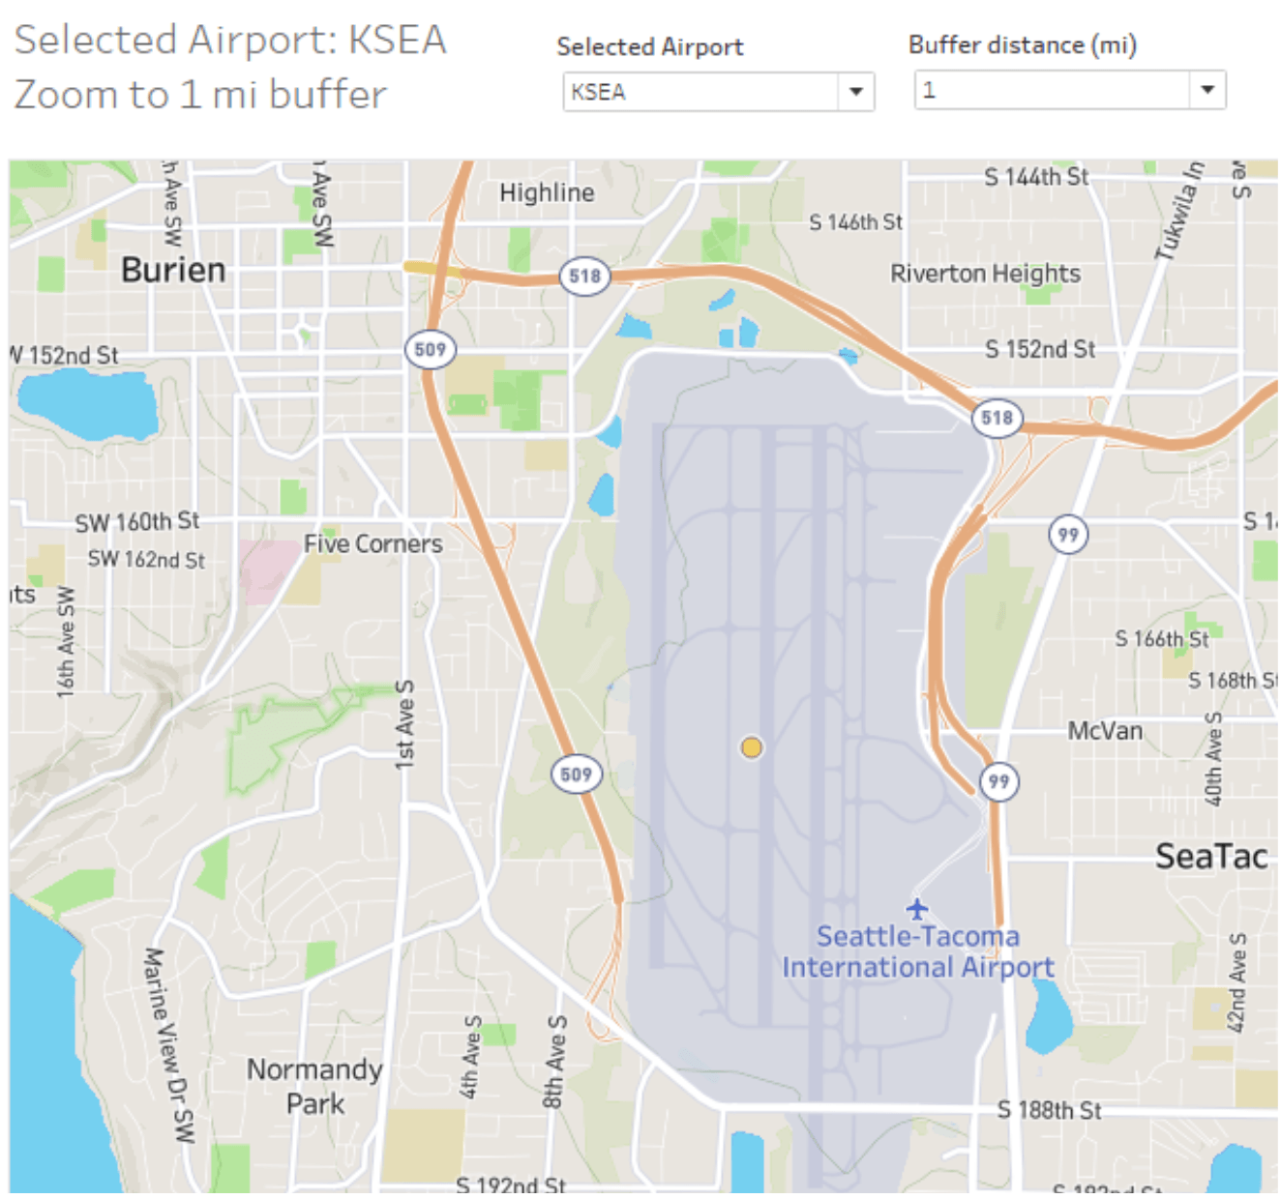Click the Riverton Heights label

985,274
